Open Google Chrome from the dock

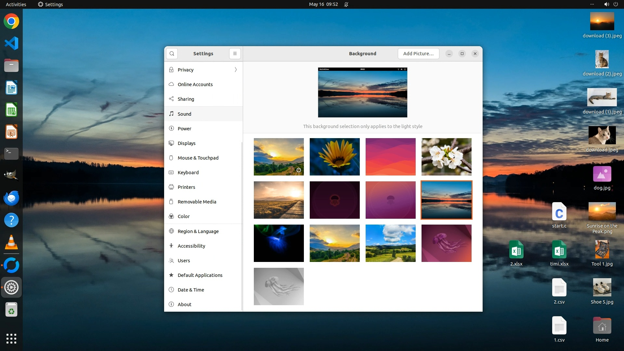(11, 21)
